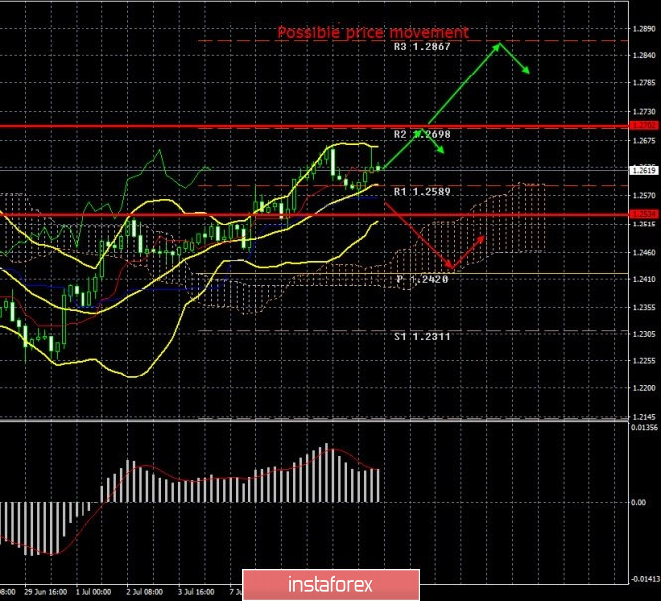Click 1.2355 on the price axis

tap(644, 307)
